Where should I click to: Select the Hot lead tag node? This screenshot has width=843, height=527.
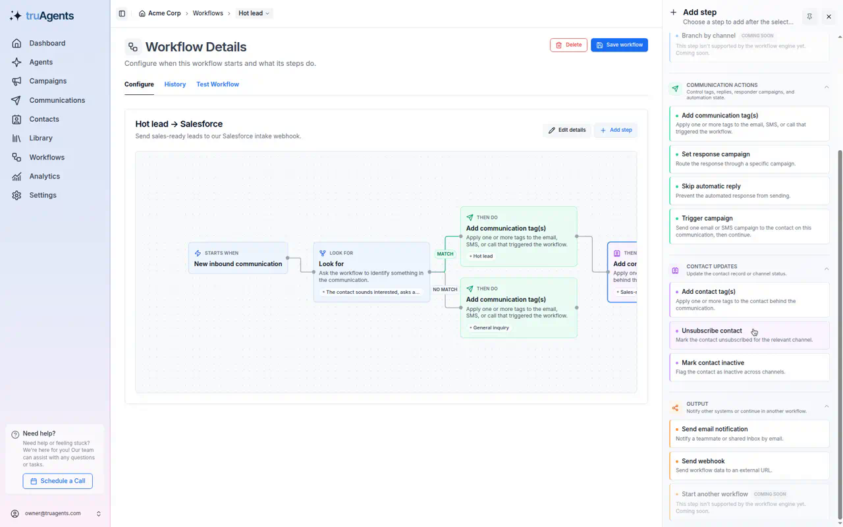click(519, 236)
